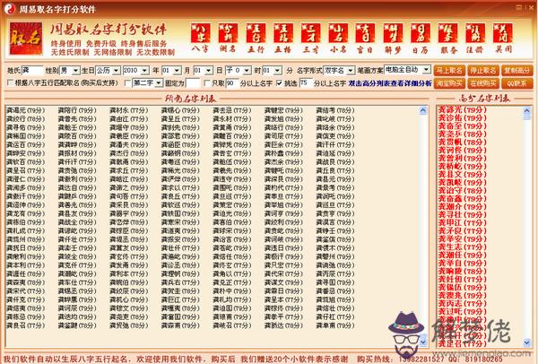Select 龚求丘 (77分) in names list
The width and height of the screenshot is (538, 364).
129,170
